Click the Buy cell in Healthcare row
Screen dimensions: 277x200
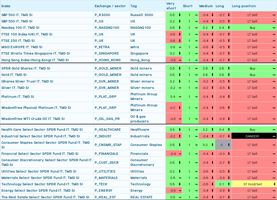coord(254,129)
